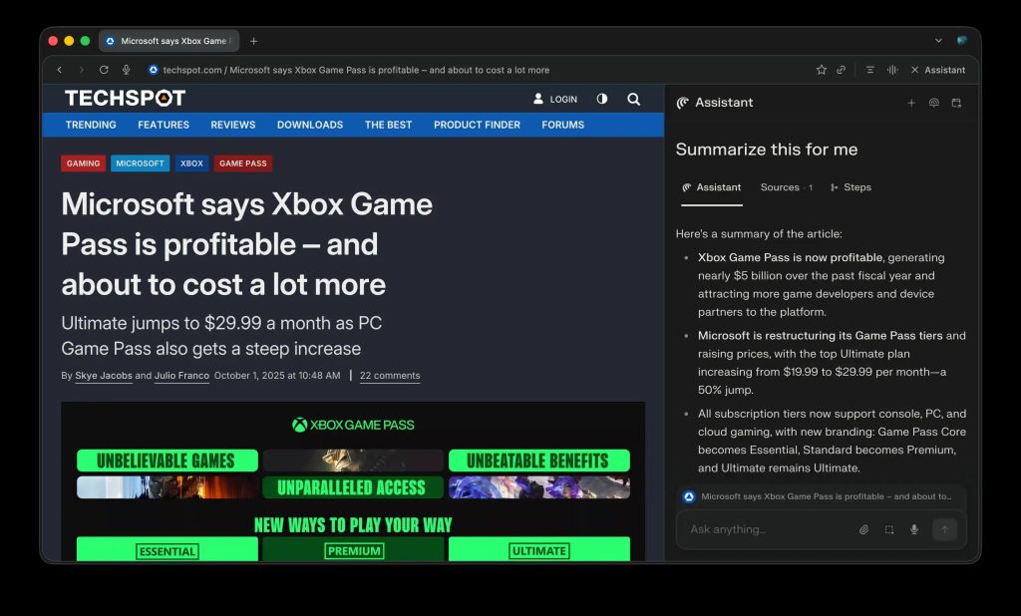Attach a file with the paperclip icon

tap(863, 529)
